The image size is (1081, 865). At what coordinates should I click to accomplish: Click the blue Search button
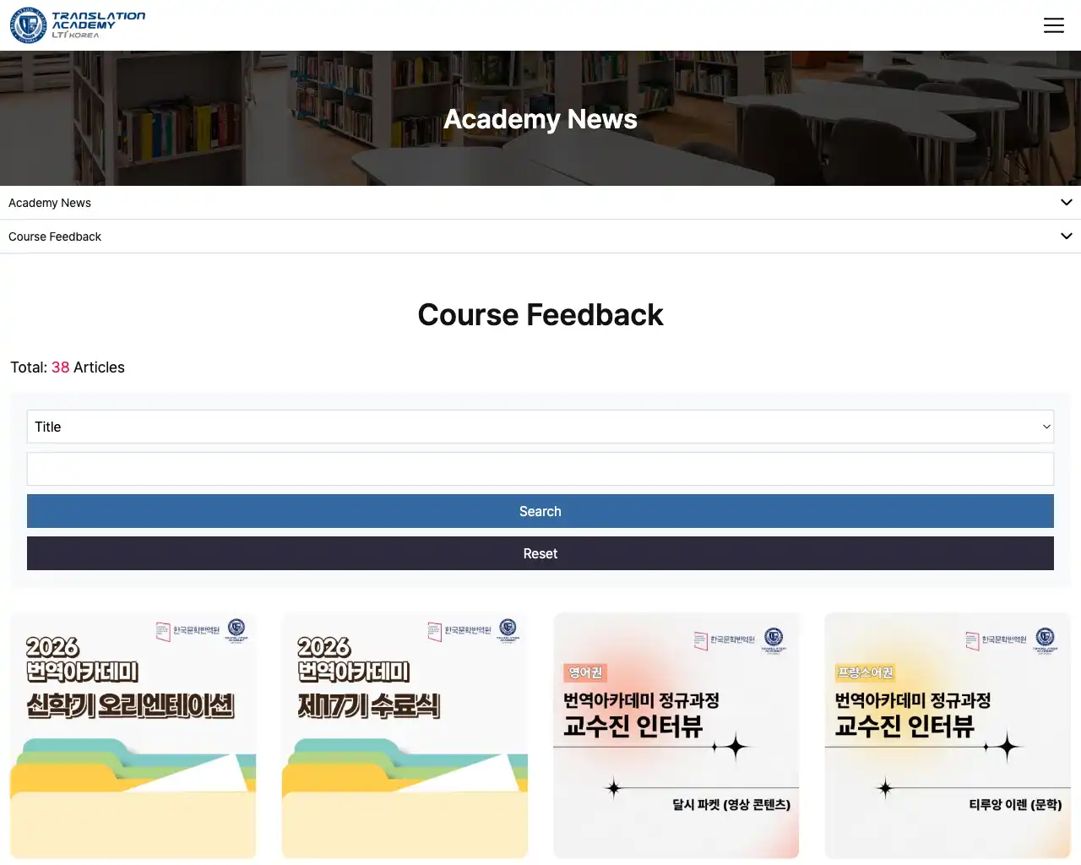click(x=540, y=511)
